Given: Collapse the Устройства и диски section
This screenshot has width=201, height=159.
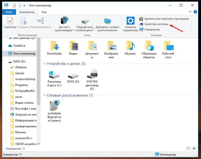Looking at the screenshot, I should (x=44, y=64).
